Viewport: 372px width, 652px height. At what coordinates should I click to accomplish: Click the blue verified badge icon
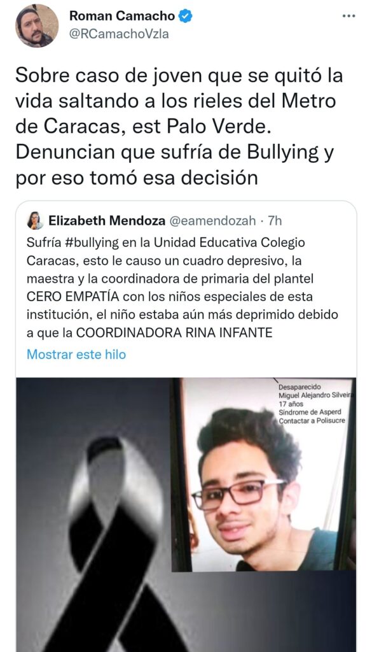pyautogui.click(x=185, y=16)
